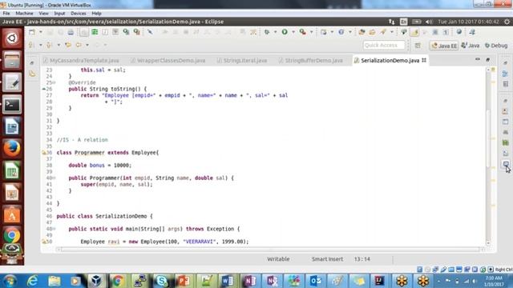Image resolution: width=513 pixels, height=288 pixels.
Task: Expand the External Tools dropdown arrow
Action: tap(311, 32)
